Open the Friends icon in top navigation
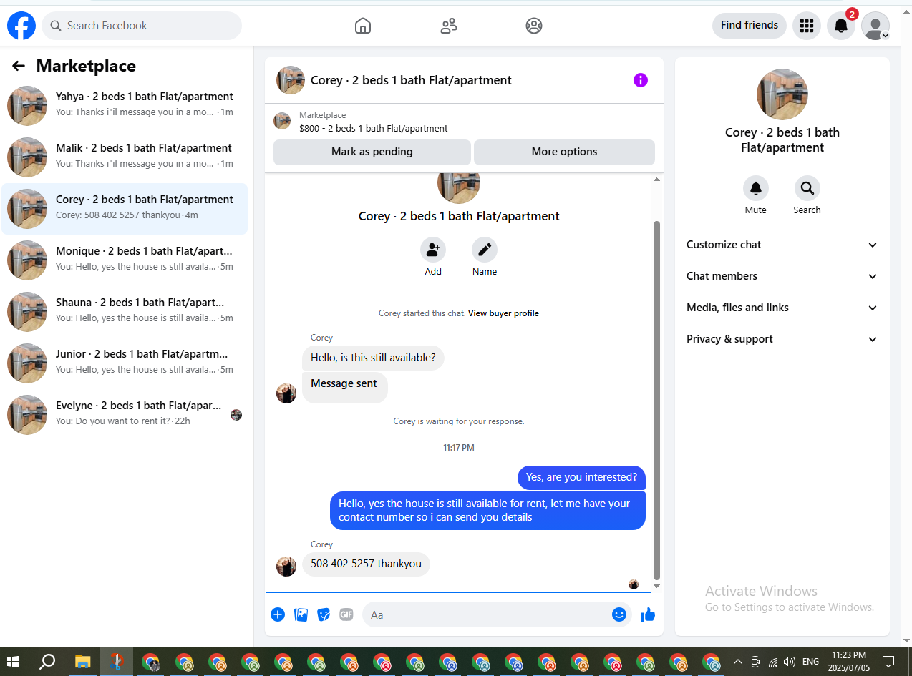Image resolution: width=912 pixels, height=676 pixels. coord(449,26)
